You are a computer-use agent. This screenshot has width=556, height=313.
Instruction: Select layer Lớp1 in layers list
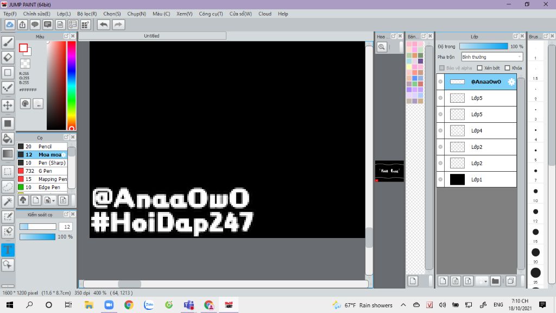click(x=477, y=179)
